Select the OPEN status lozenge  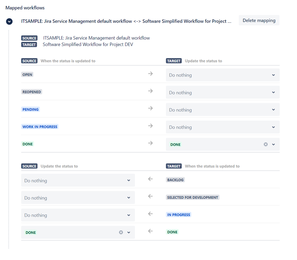tap(27, 74)
